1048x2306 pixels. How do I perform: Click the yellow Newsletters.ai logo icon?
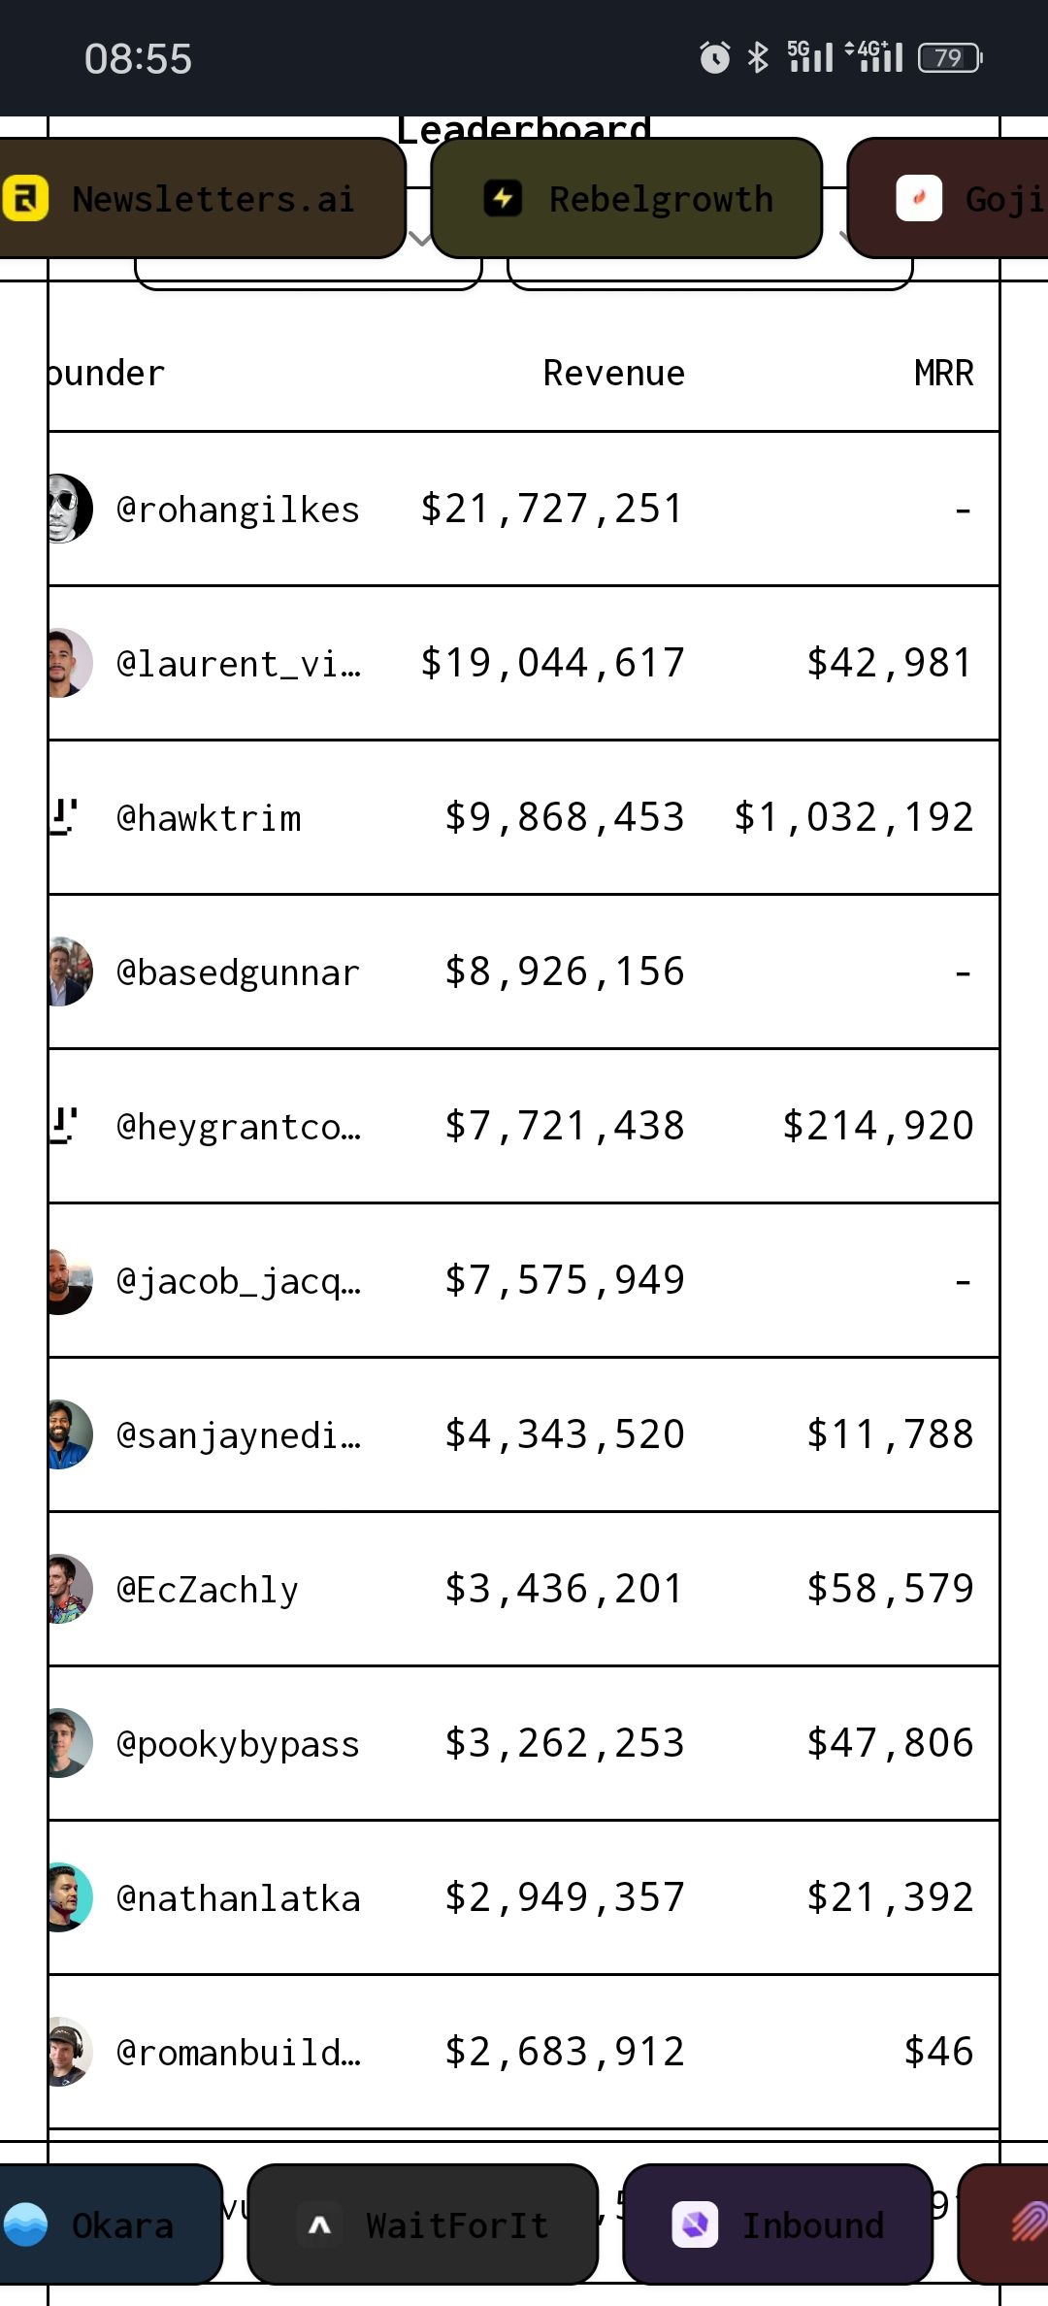point(25,198)
